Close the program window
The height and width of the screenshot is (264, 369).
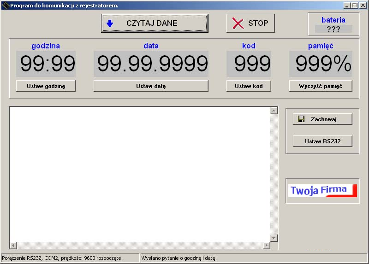363,6
